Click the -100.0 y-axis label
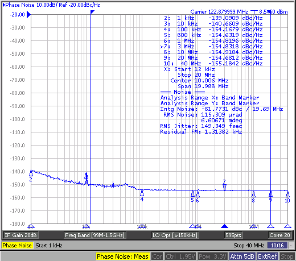This screenshot has width=296, height=261. (18, 119)
